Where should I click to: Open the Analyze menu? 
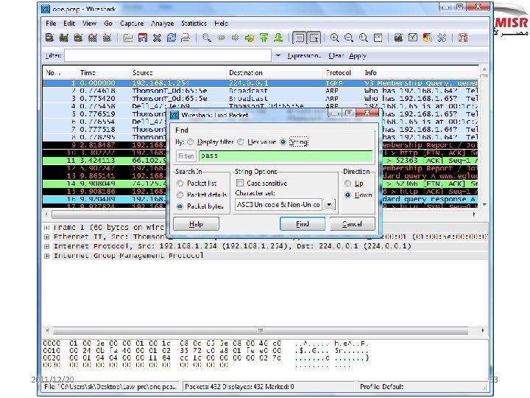tap(163, 23)
